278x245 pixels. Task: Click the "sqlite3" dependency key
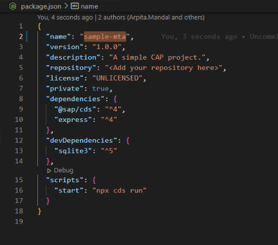[73, 151]
